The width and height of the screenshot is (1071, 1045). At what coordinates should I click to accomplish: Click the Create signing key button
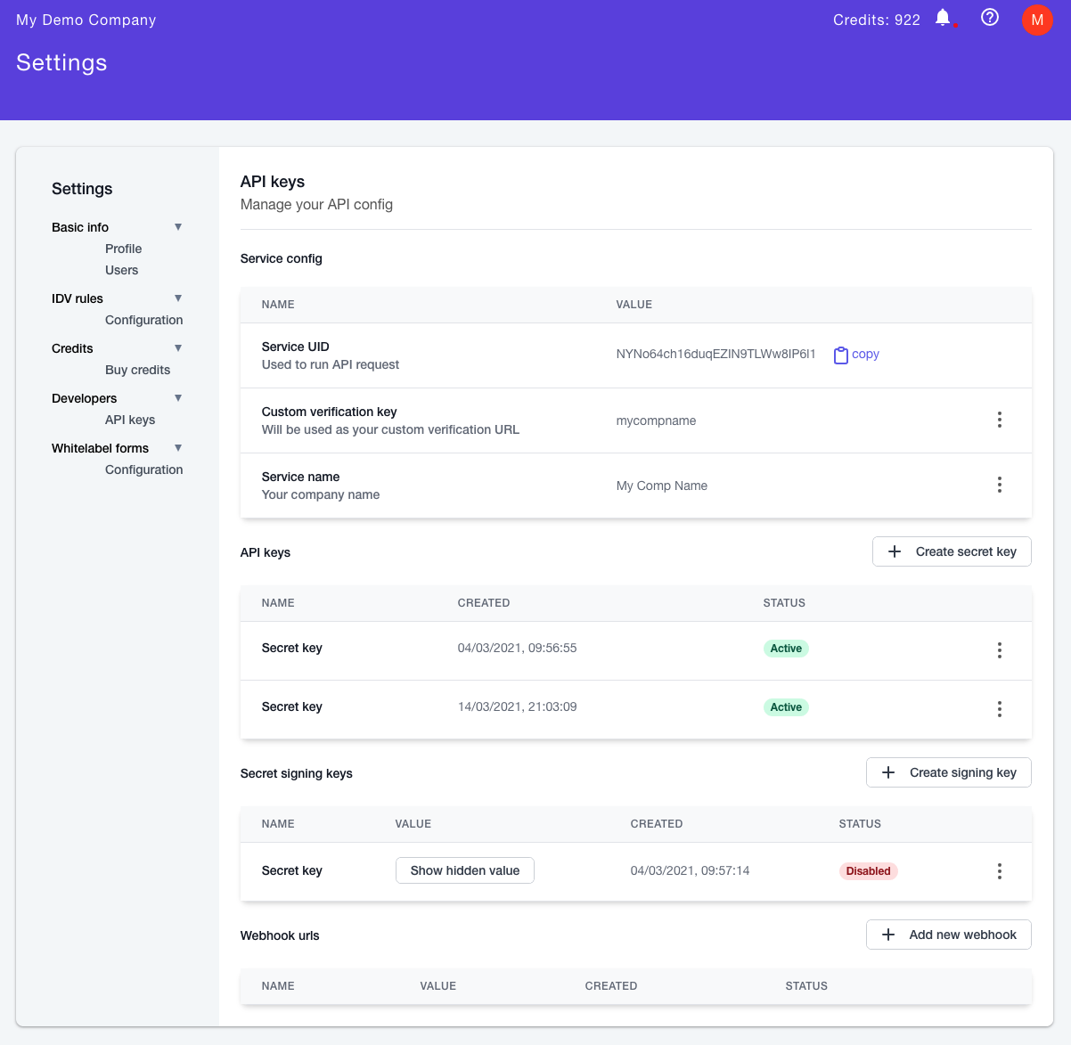click(x=948, y=772)
